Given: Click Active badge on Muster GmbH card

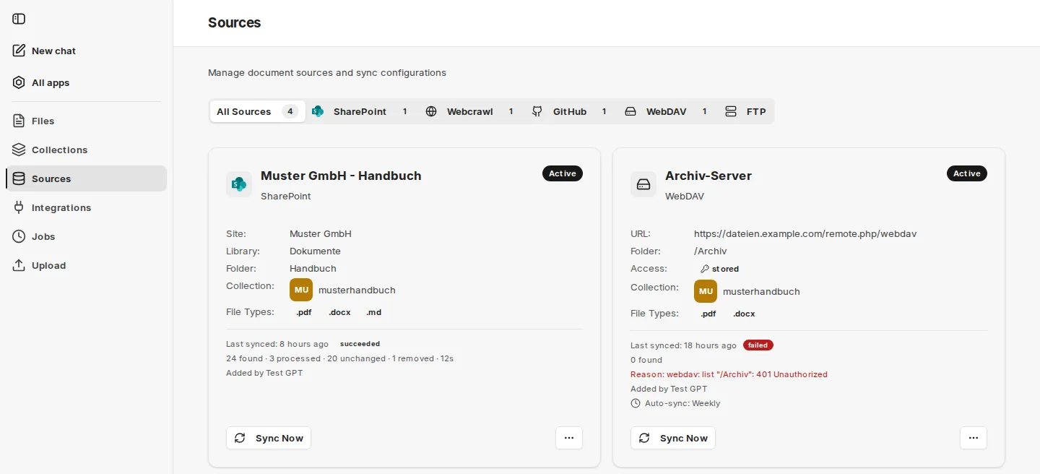Looking at the screenshot, I should click(563, 173).
